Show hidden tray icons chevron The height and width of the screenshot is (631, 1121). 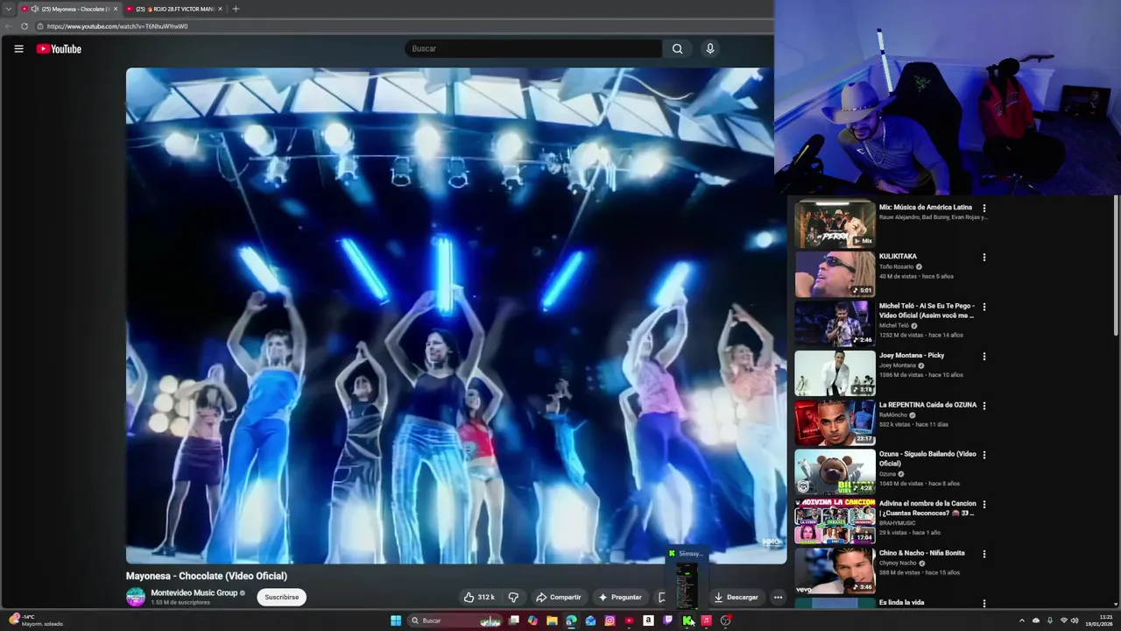click(x=1022, y=620)
